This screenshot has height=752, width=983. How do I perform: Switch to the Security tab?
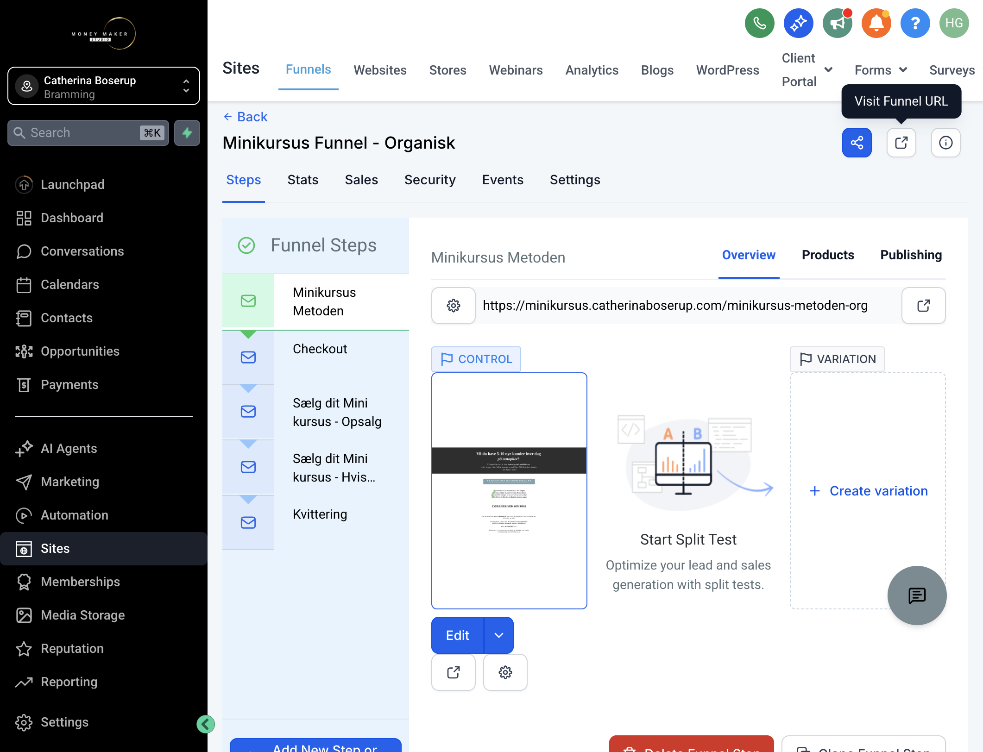pyautogui.click(x=430, y=180)
